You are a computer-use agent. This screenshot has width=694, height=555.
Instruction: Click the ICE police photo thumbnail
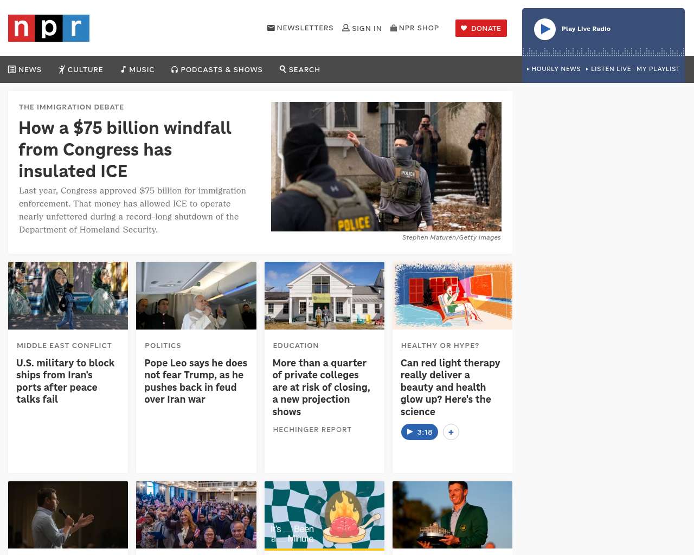click(386, 166)
